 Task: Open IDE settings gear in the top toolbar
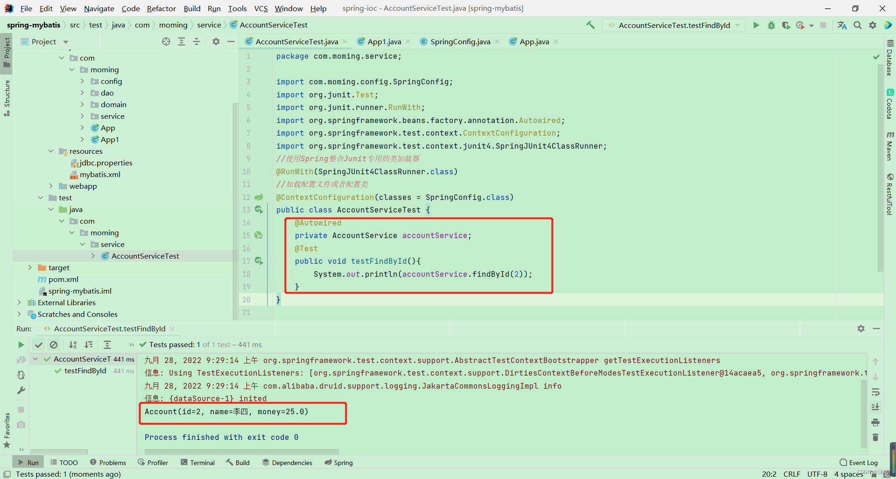tap(873, 25)
